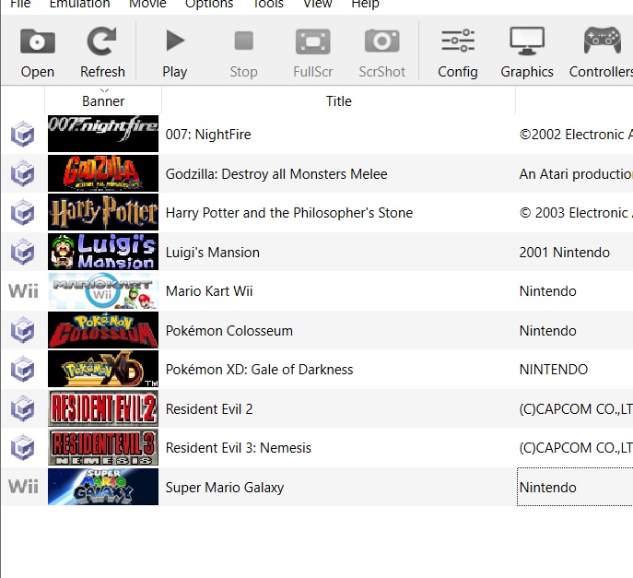
Task: Click GameCube icon for Godzilla row
Action: pos(23,173)
